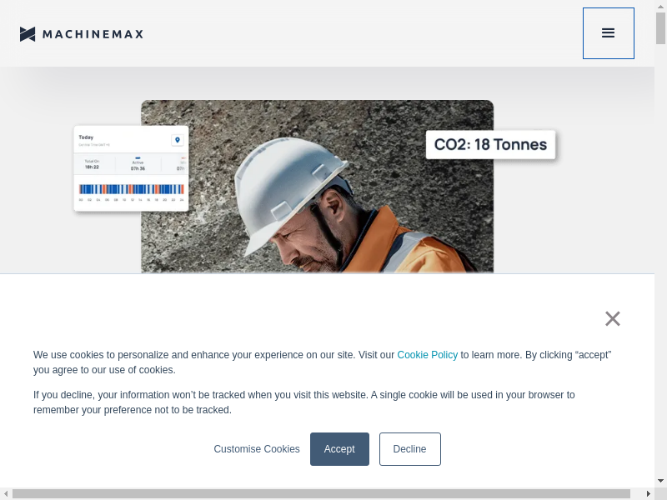Open Customise Cookies settings
Viewport: 667px width, 500px height.
257,449
